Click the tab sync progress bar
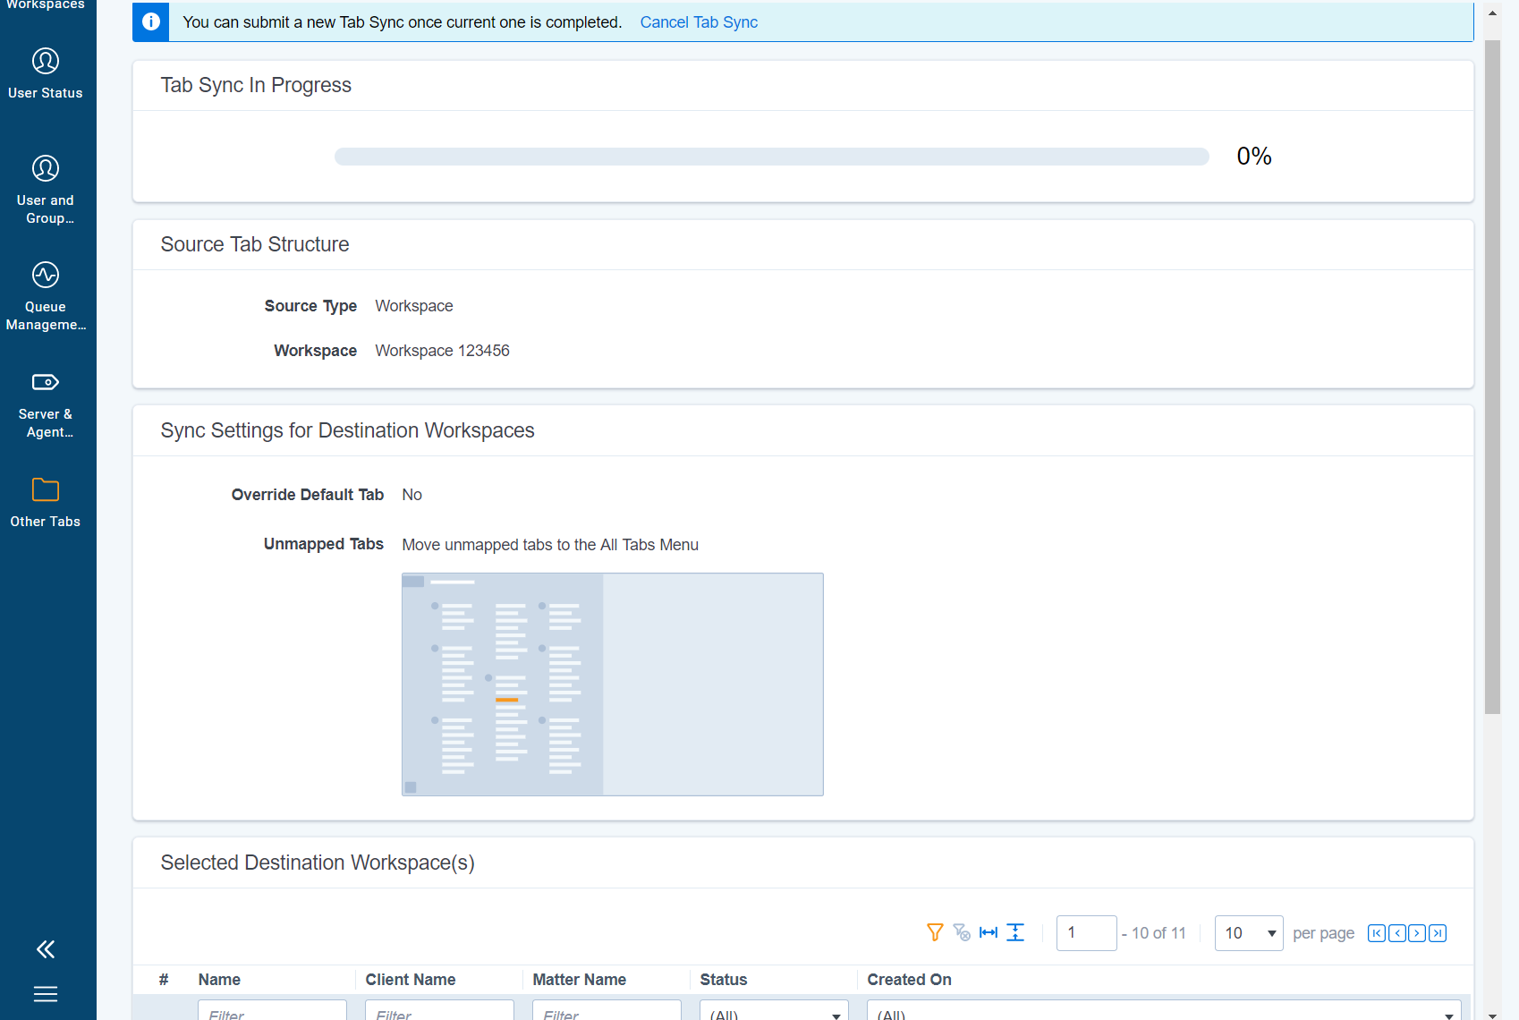 pos(772,157)
